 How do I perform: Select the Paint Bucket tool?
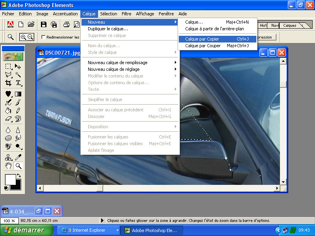[x=8, y=111]
